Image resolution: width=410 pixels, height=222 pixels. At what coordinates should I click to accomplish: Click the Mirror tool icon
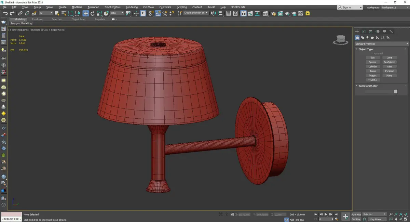pyautogui.click(x=213, y=13)
